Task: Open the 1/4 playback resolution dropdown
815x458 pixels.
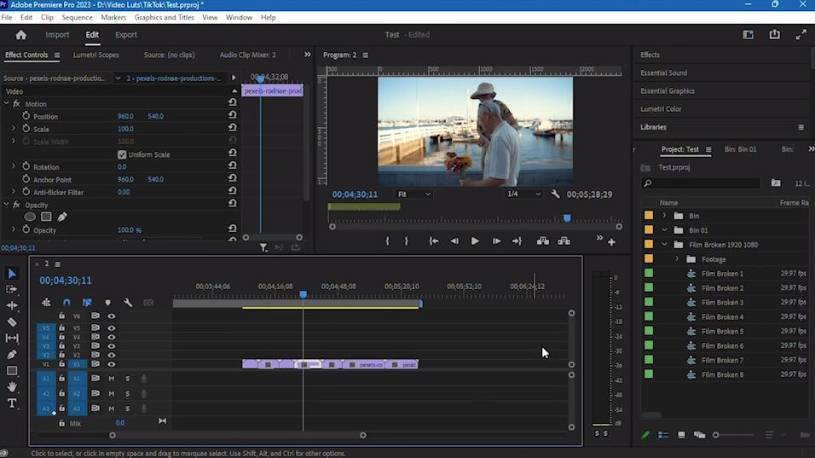Action: click(524, 194)
